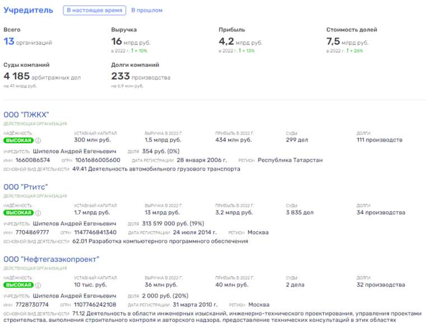Switch to the 'В прошлом' tab
The width and height of the screenshot is (426, 329).
pos(147,10)
